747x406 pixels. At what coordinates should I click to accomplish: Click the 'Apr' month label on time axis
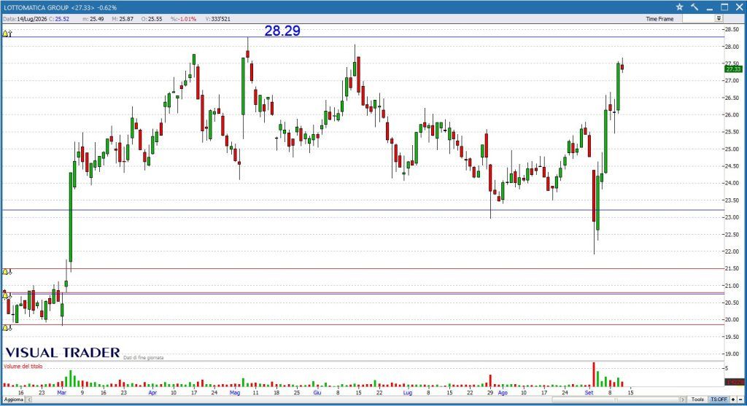click(x=152, y=393)
